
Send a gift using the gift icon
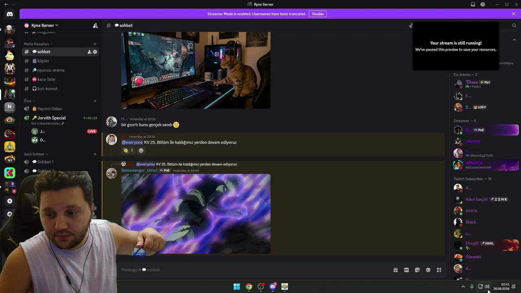[x=395, y=270]
